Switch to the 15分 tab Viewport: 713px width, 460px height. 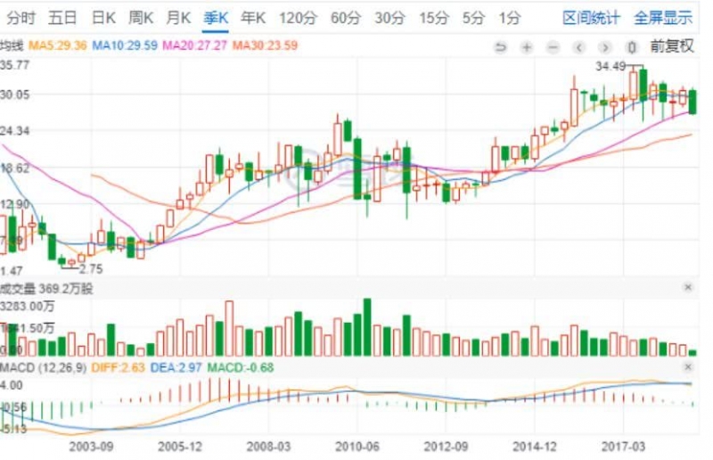tap(433, 18)
